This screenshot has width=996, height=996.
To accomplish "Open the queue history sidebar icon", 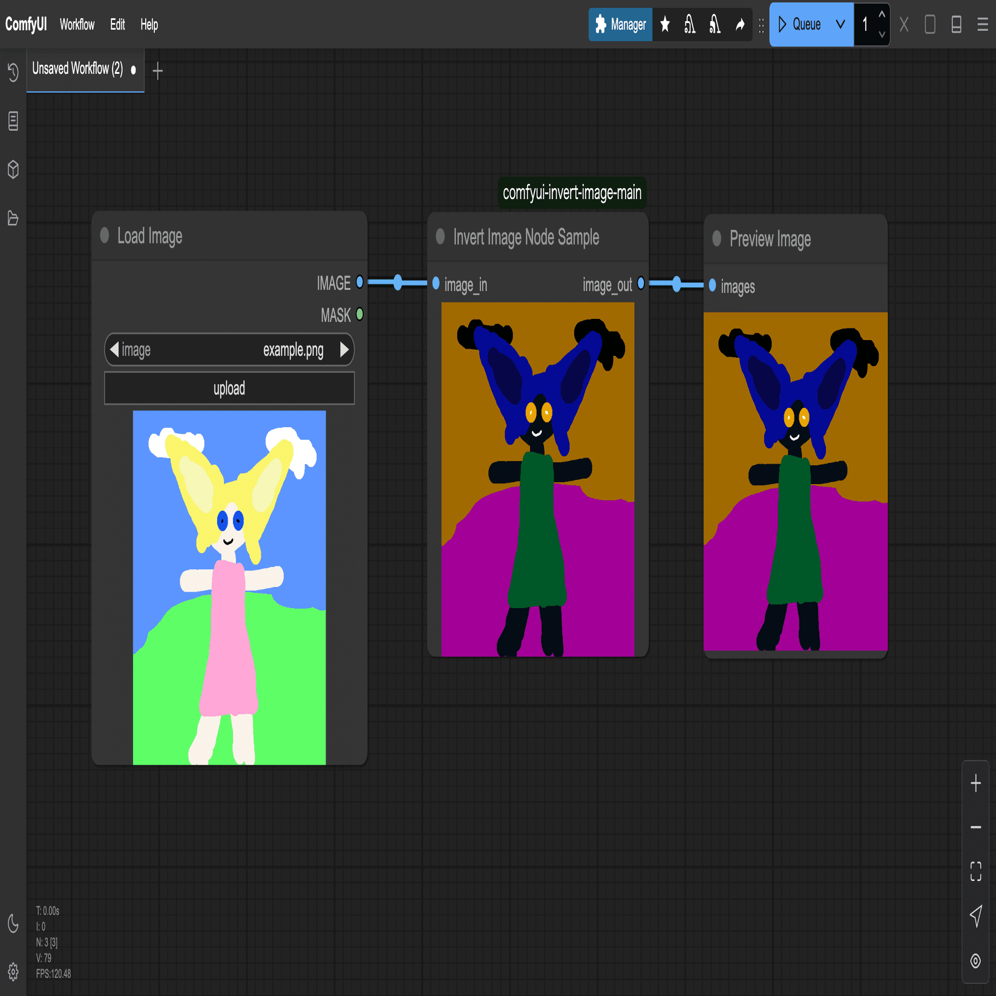I will 13,72.
